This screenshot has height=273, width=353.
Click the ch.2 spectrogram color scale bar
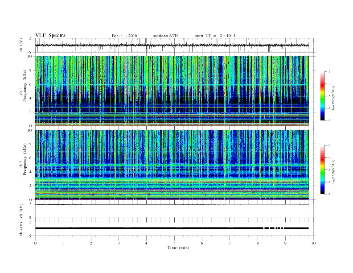click(x=322, y=170)
